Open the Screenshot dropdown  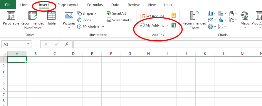131,20
